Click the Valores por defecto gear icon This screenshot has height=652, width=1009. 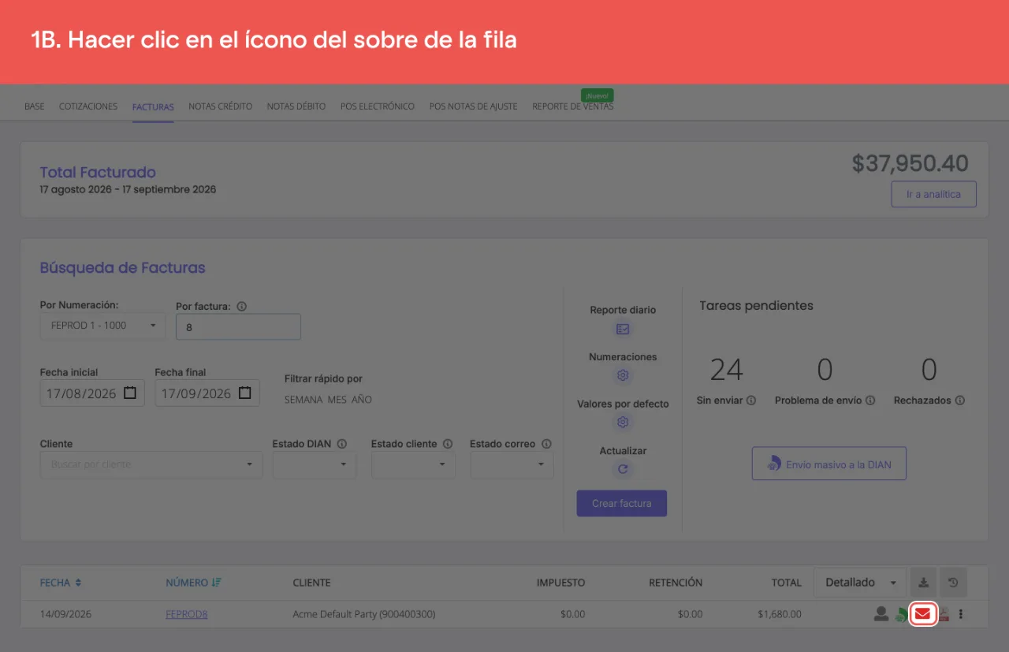point(623,422)
